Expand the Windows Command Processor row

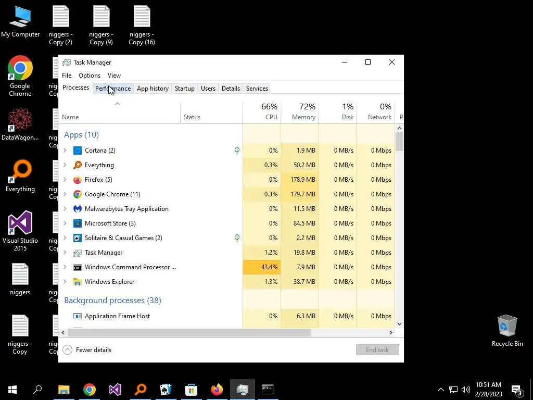pos(65,267)
